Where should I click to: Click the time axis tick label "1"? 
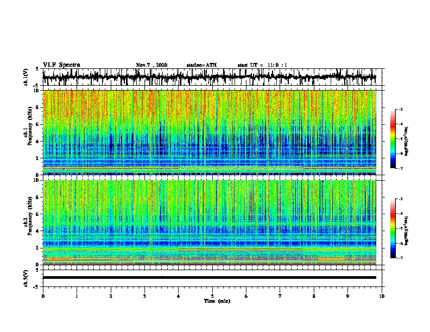point(77,296)
